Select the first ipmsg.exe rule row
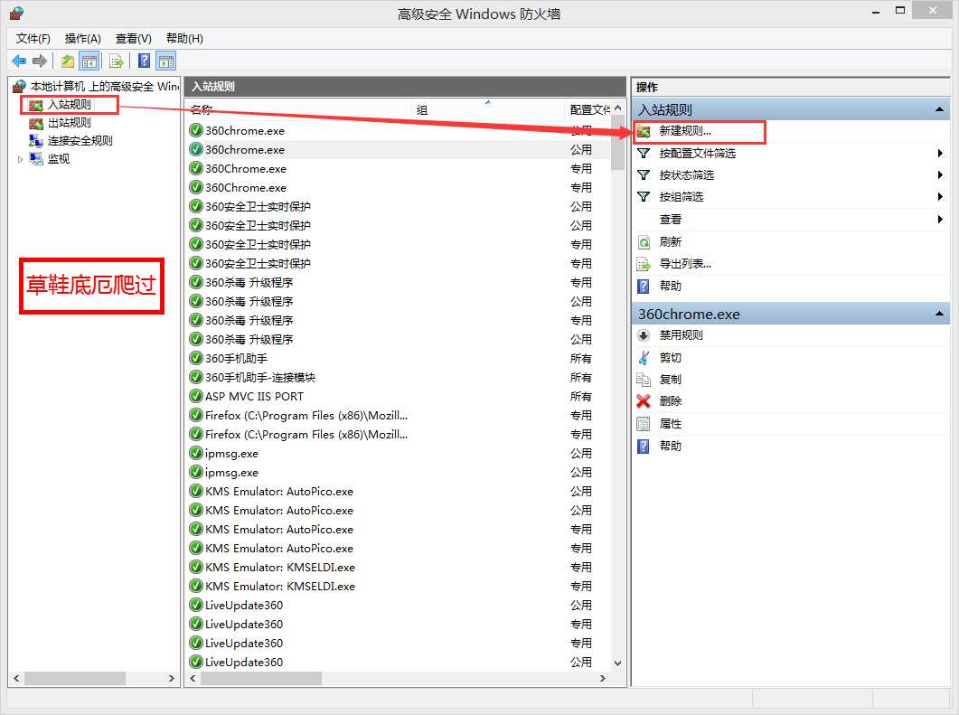 click(399, 453)
